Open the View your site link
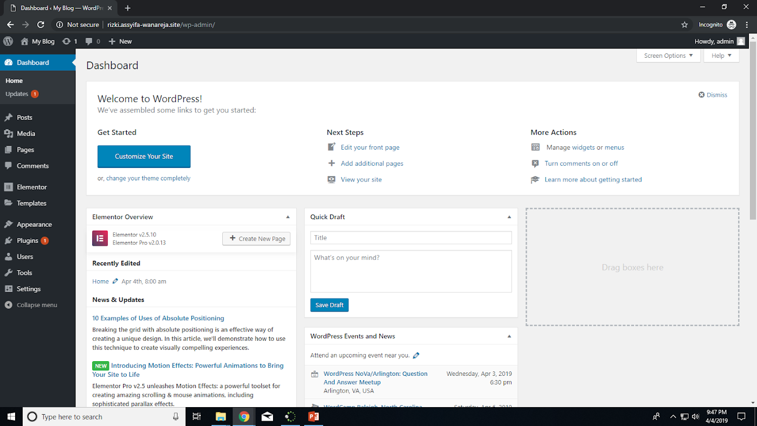The height and width of the screenshot is (426, 757). pyautogui.click(x=362, y=180)
